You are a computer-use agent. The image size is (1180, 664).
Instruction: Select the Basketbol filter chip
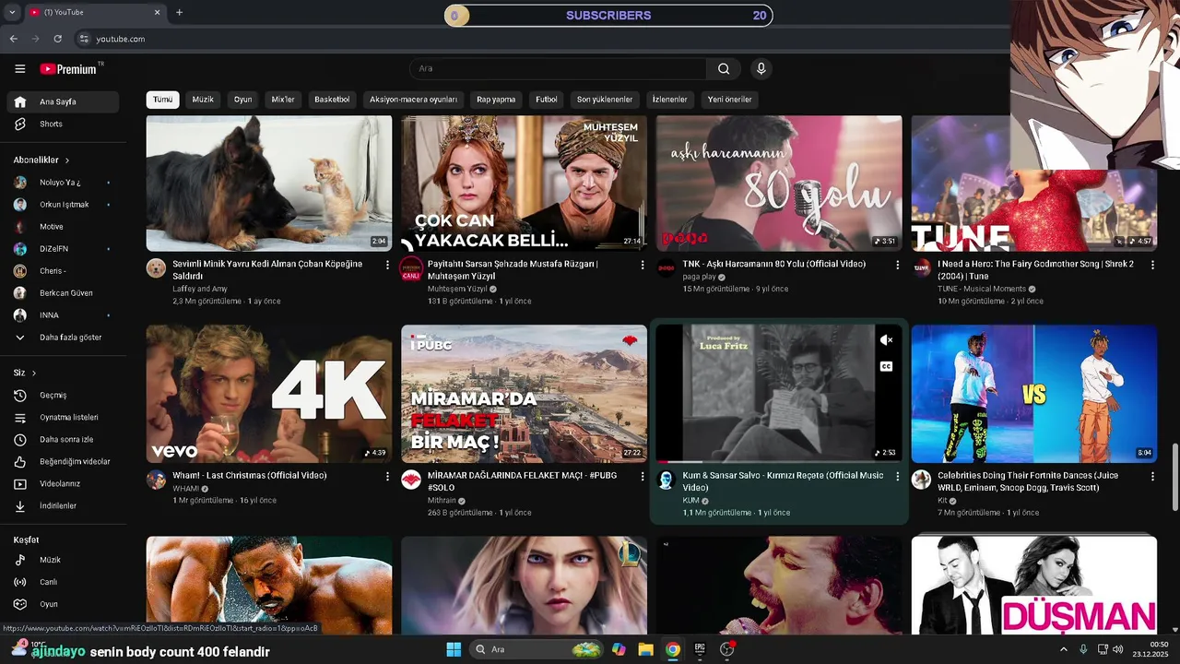tap(332, 100)
